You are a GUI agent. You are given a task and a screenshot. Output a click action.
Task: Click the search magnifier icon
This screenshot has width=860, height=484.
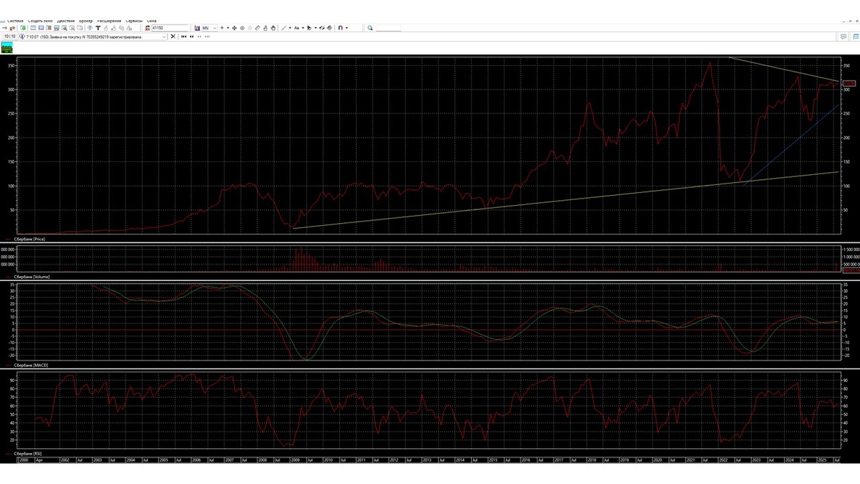tap(370, 28)
